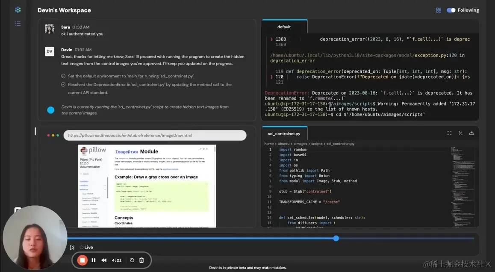Click the green window dot in browser panel
The image size is (495, 272).
click(x=57, y=135)
